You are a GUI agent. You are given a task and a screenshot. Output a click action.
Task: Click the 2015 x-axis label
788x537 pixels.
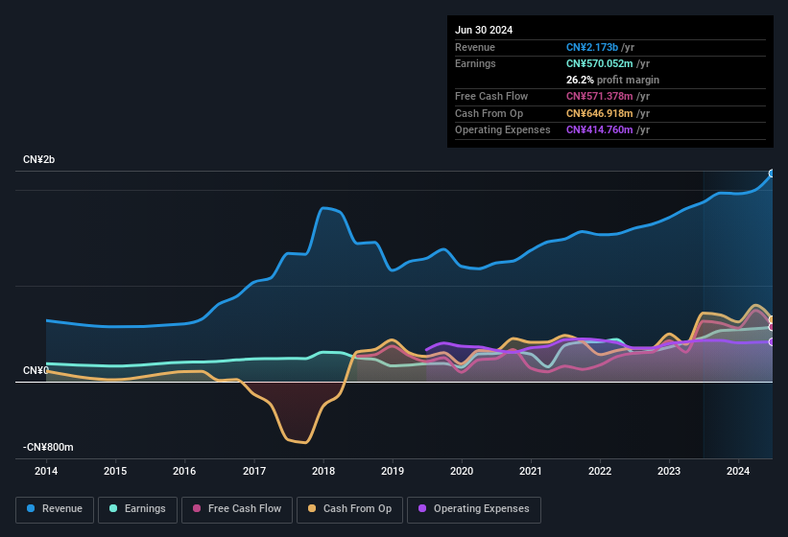(x=115, y=471)
